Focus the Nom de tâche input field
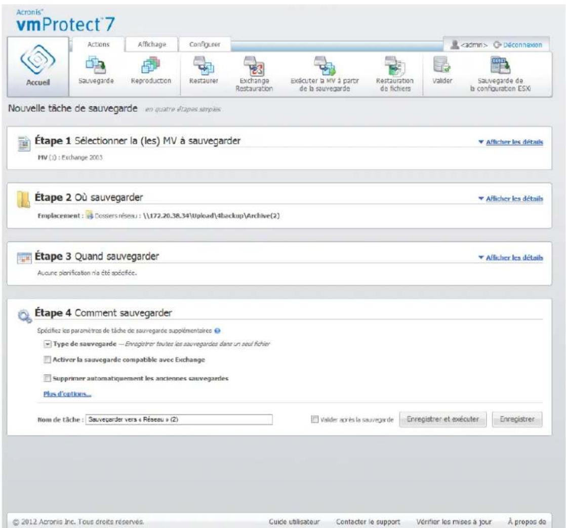 179,419
